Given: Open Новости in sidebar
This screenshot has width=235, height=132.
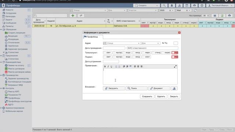Looking at the screenshot, I should (9, 10).
